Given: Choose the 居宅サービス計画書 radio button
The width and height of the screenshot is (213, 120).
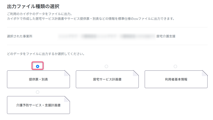Looking at the screenshot, I should point(106,66).
